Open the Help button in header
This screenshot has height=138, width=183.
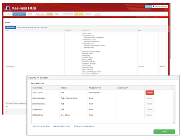tap(148, 6)
